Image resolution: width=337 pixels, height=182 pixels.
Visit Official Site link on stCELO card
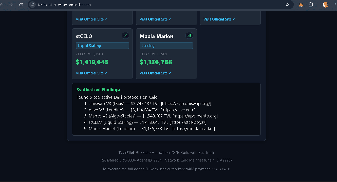(x=91, y=73)
